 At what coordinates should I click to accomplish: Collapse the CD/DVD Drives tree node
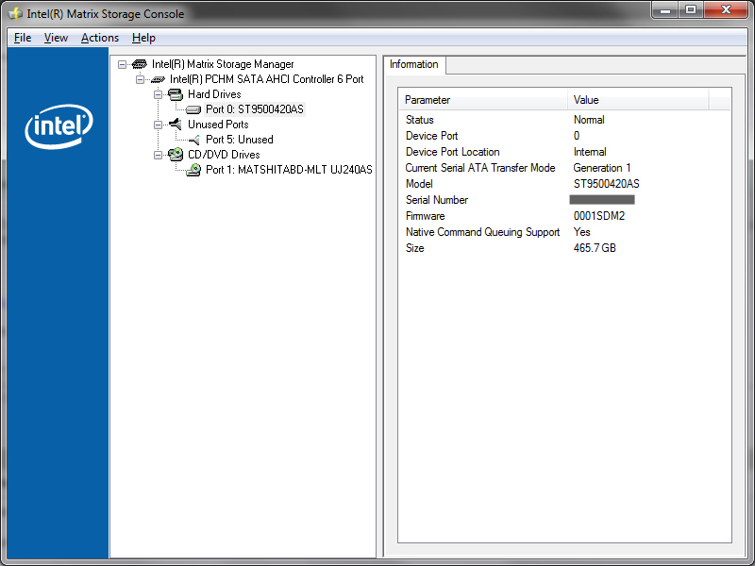pos(158,155)
